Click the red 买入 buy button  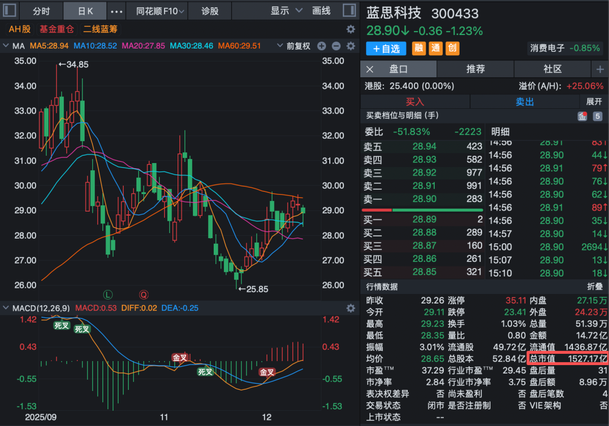click(x=414, y=102)
